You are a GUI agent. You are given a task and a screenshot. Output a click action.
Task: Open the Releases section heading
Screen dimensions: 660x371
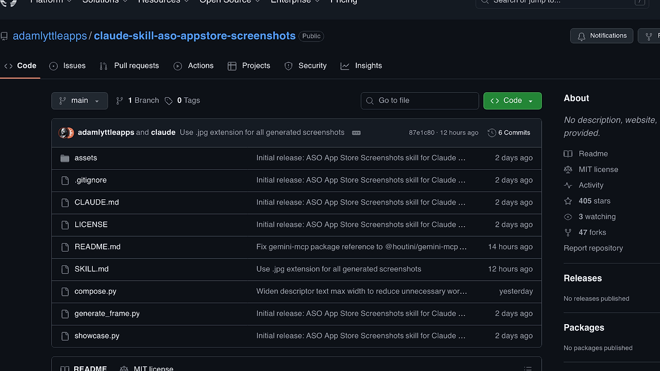point(583,278)
